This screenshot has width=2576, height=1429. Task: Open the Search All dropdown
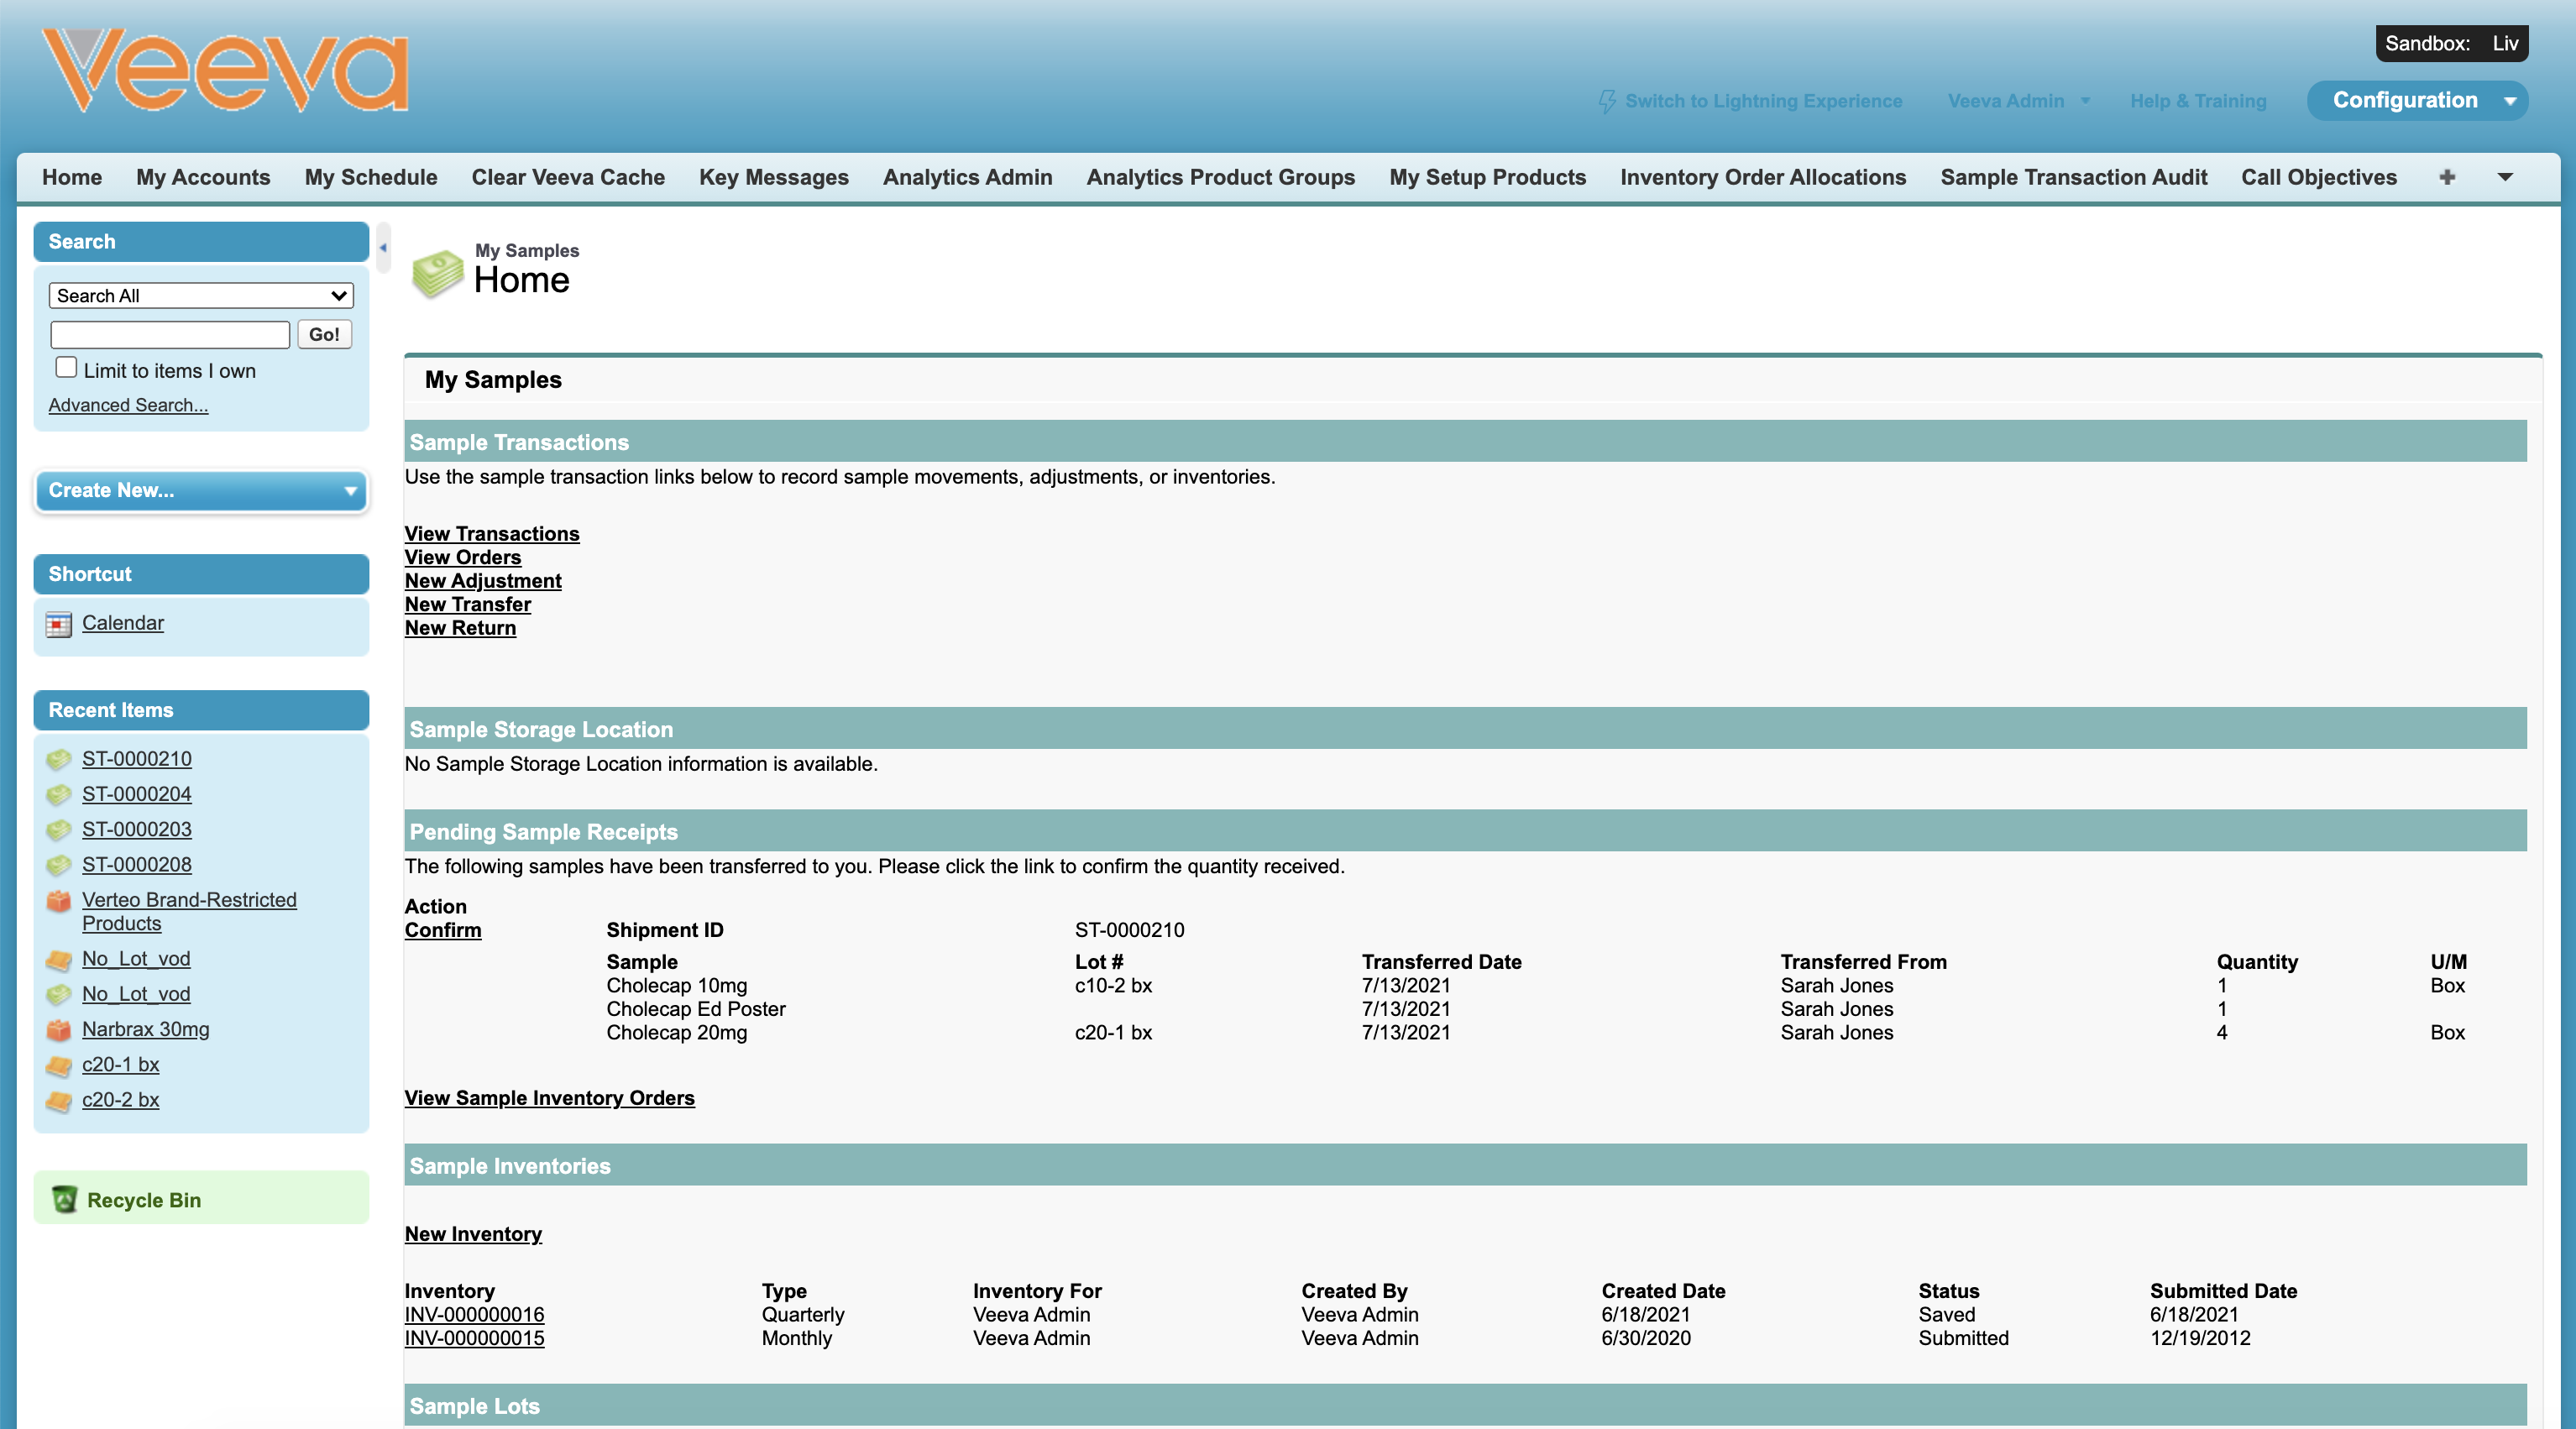[201, 295]
